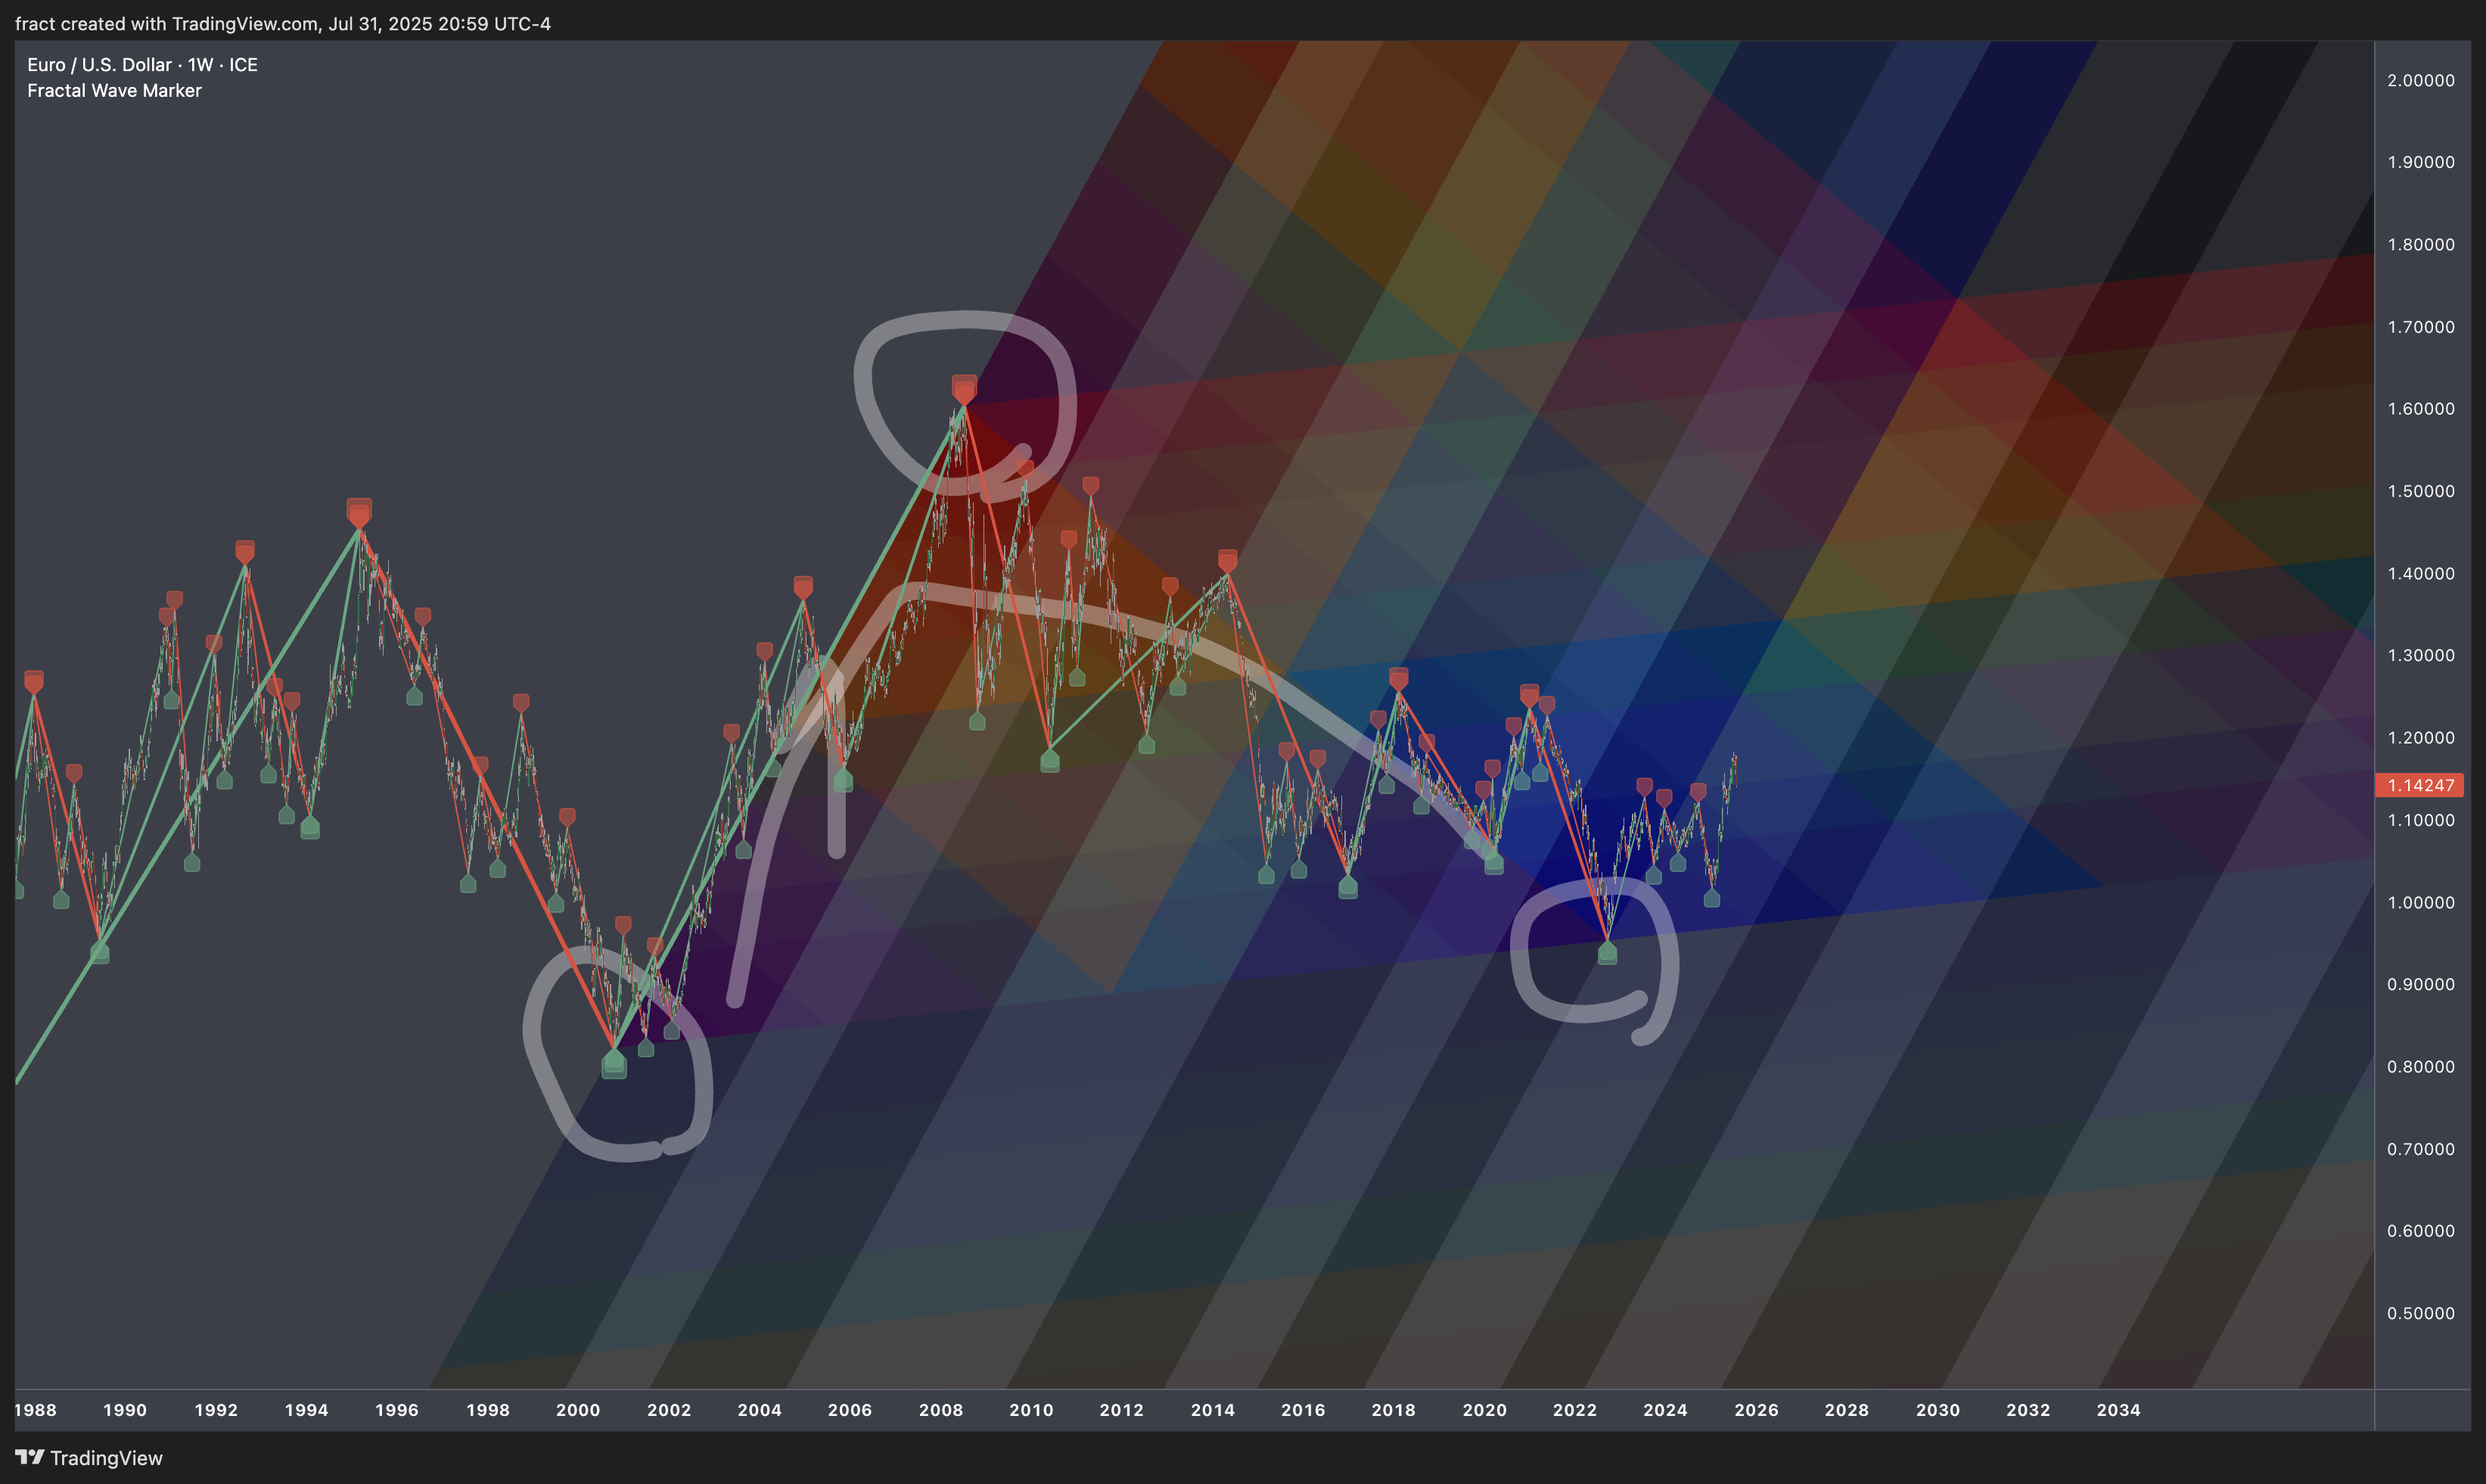The width and height of the screenshot is (2486, 1484).
Task: Click the 2014 year label on time axis
Action: [x=1213, y=1410]
